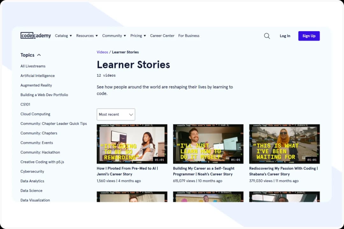Screen dimensions: 344x229
Task: Open the Most recent sort dropdown
Action: (x=116, y=114)
